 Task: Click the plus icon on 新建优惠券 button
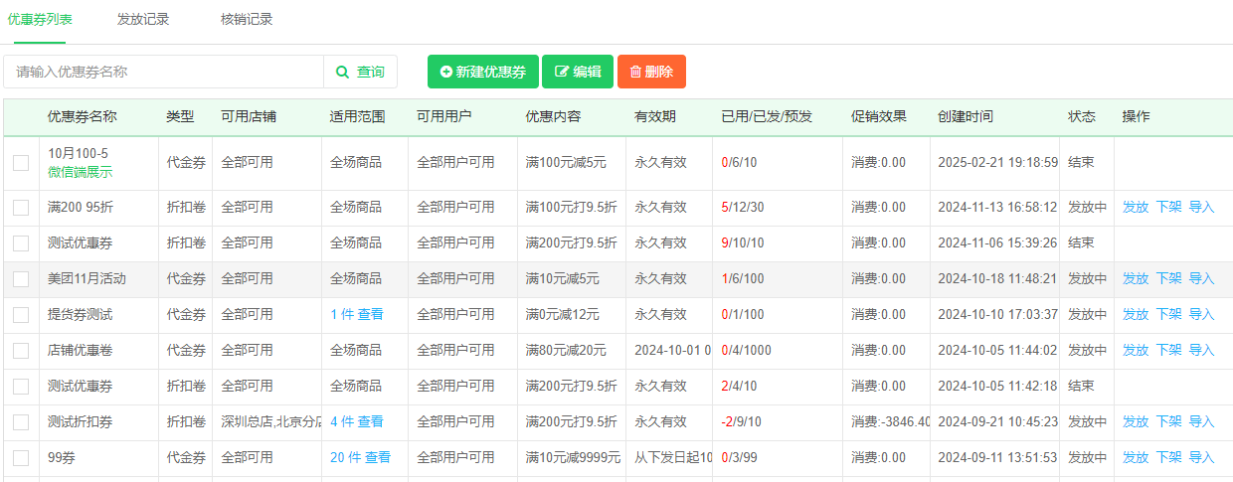point(445,72)
